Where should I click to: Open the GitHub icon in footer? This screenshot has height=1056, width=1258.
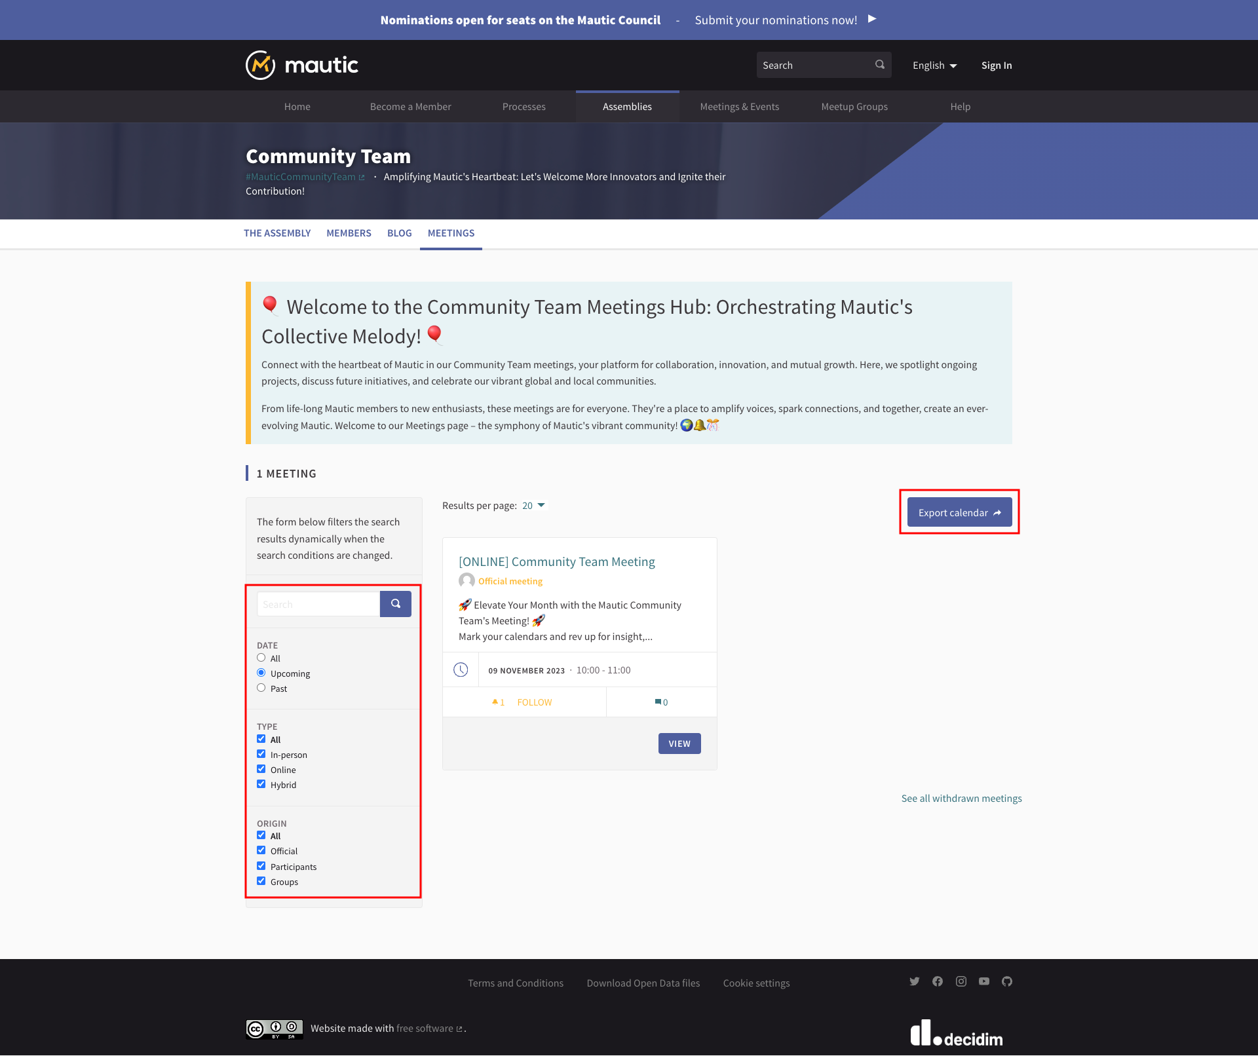1007,981
